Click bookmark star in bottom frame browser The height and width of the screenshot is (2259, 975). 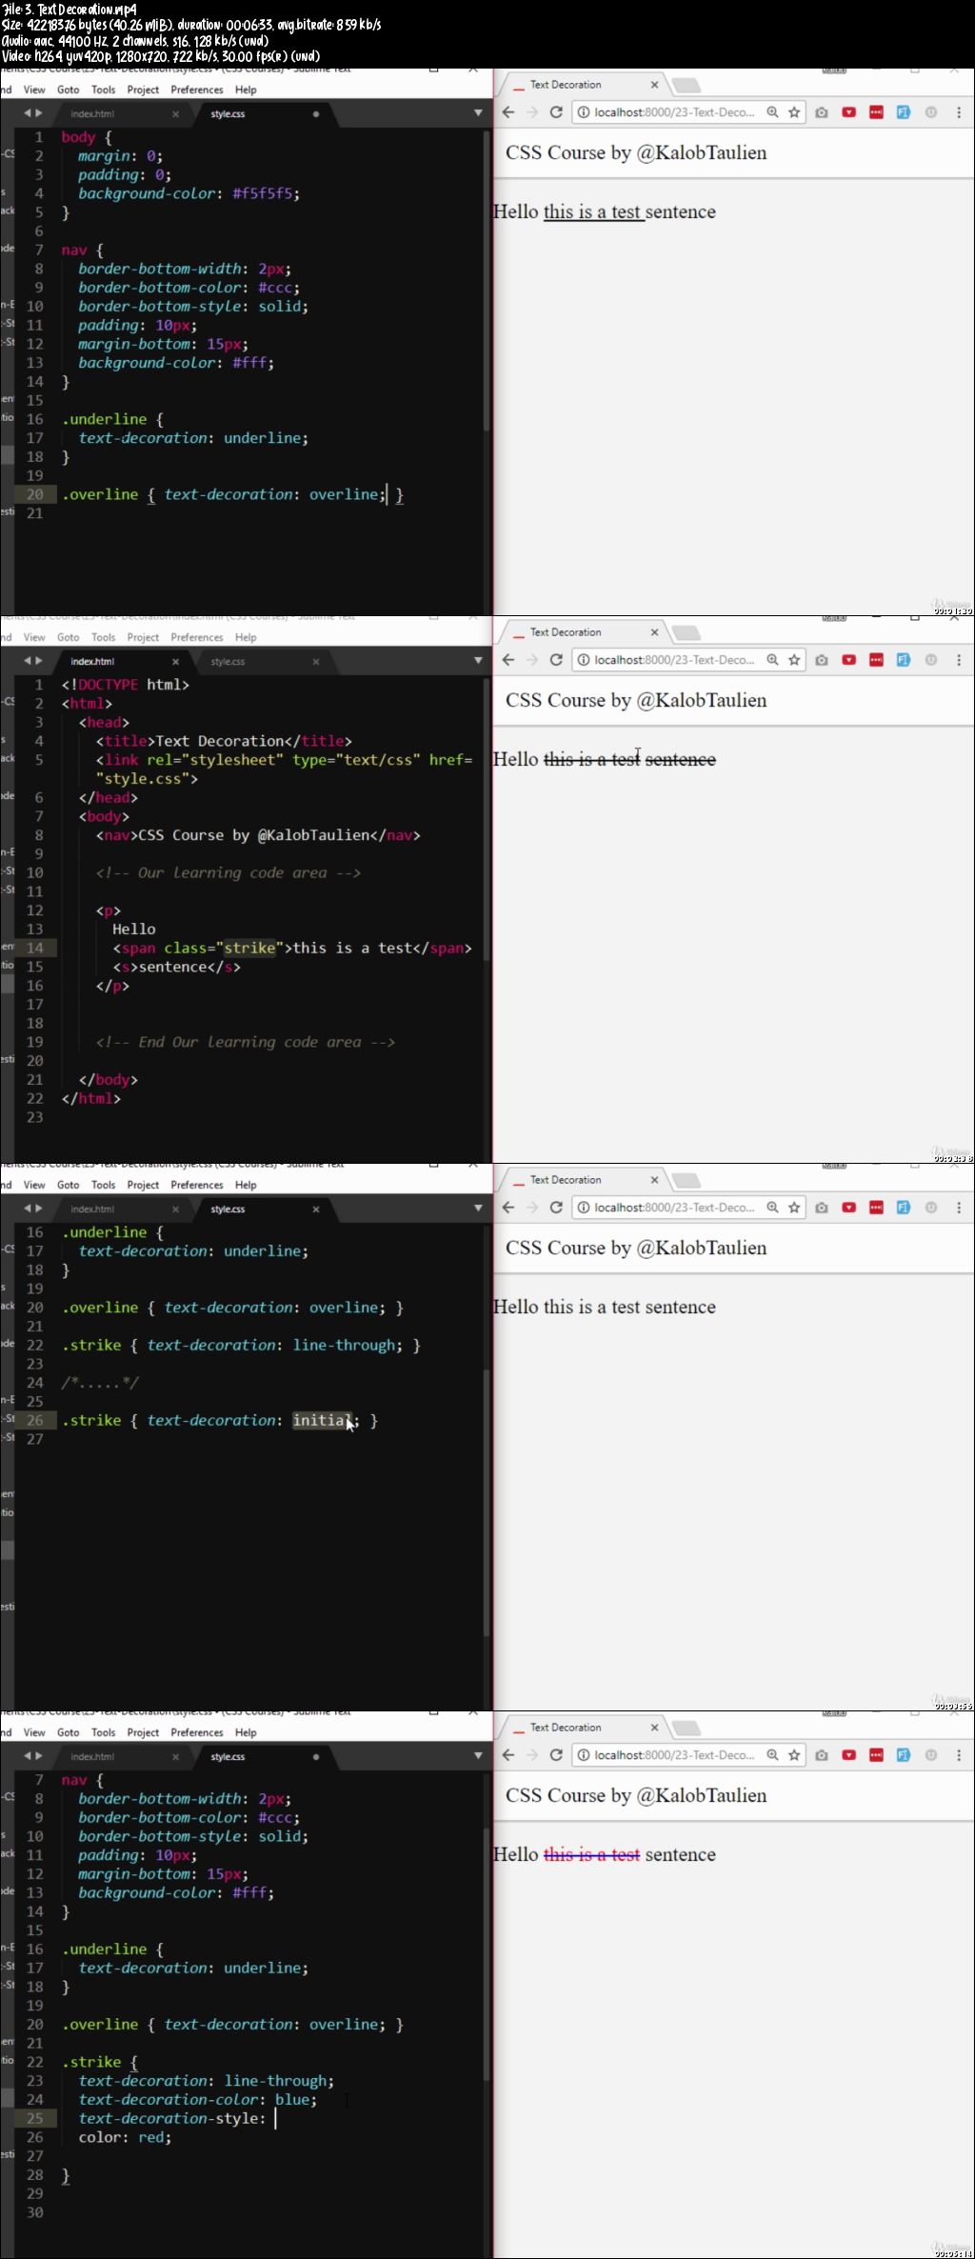coord(794,1755)
